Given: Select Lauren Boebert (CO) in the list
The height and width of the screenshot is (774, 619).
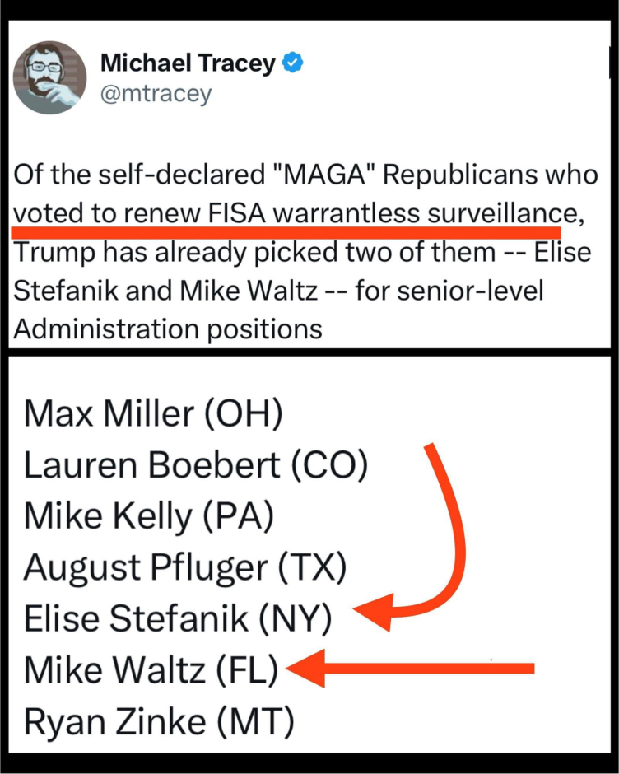Looking at the screenshot, I should point(194,465).
